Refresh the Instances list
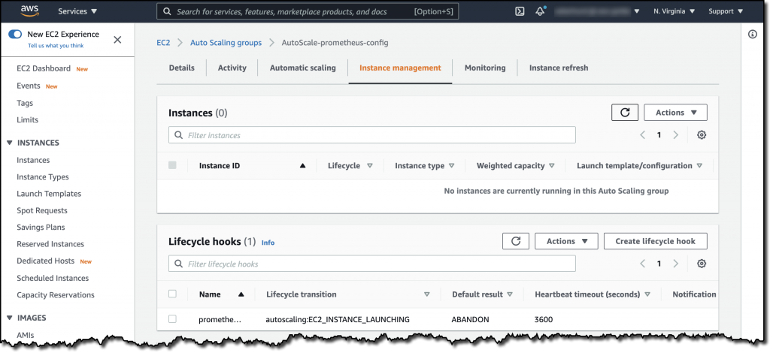This screenshot has width=770, height=353. [625, 112]
